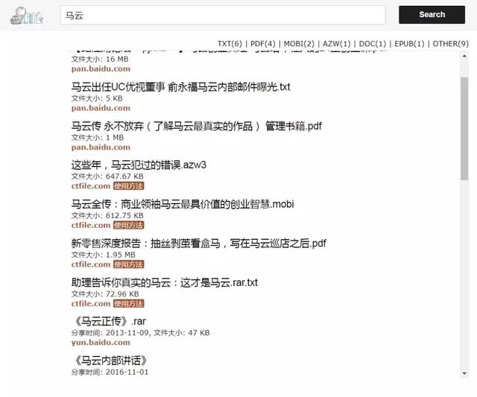Filter results by MOBI(2)
The image size is (477, 397).
pos(299,44)
